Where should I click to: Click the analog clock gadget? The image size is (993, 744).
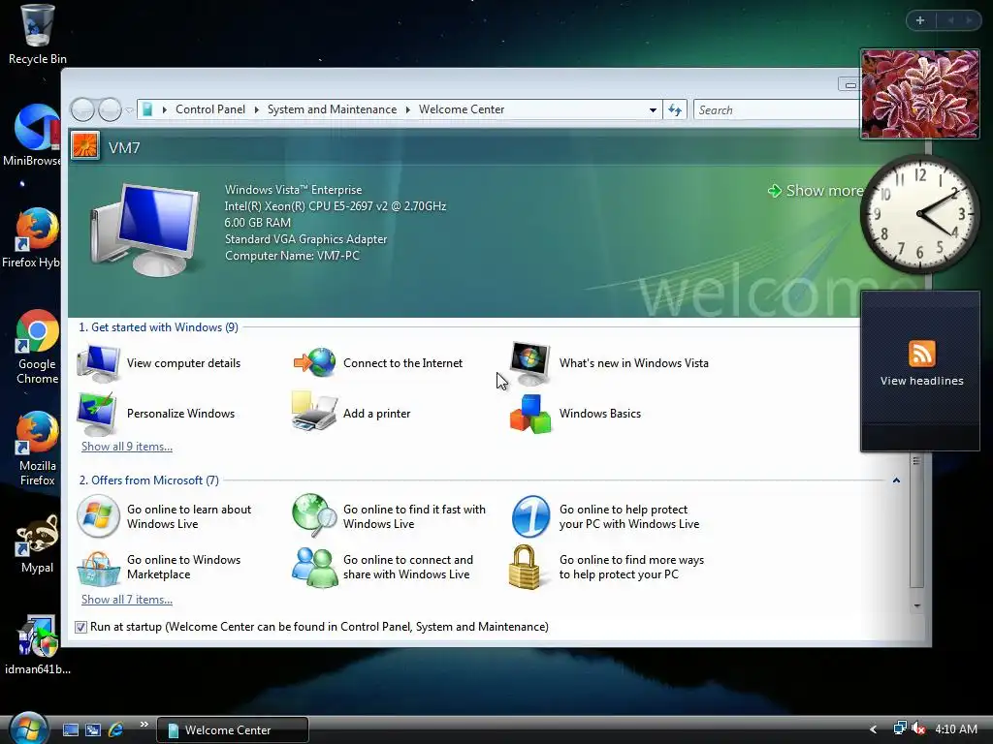point(919,214)
